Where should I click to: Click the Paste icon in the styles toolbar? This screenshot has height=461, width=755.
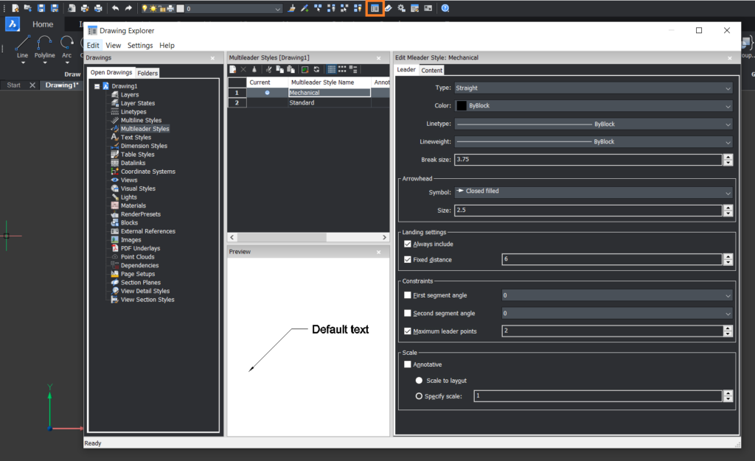pos(290,68)
